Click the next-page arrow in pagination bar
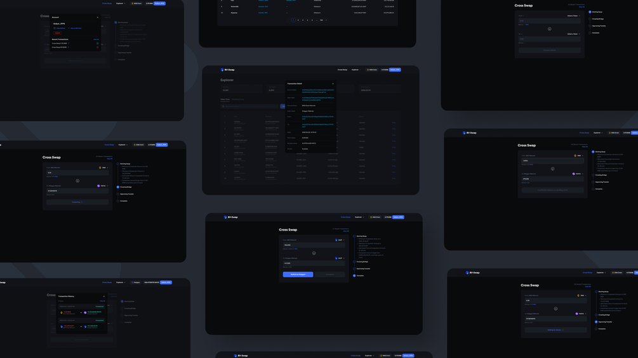The image size is (638, 358). [326, 20]
